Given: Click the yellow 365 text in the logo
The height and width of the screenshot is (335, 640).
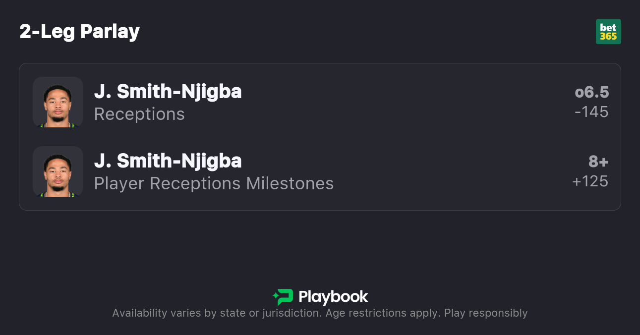Looking at the screenshot, I should (608, 37).
